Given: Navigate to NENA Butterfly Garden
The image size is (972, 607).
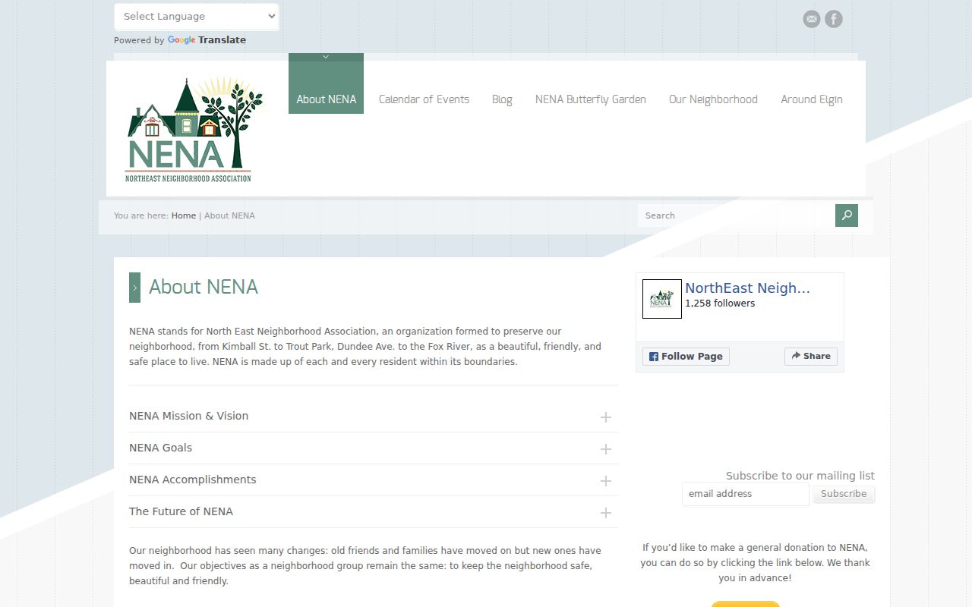Looking at the screenshot, I should pyautogui.click(x=591, y=99).
